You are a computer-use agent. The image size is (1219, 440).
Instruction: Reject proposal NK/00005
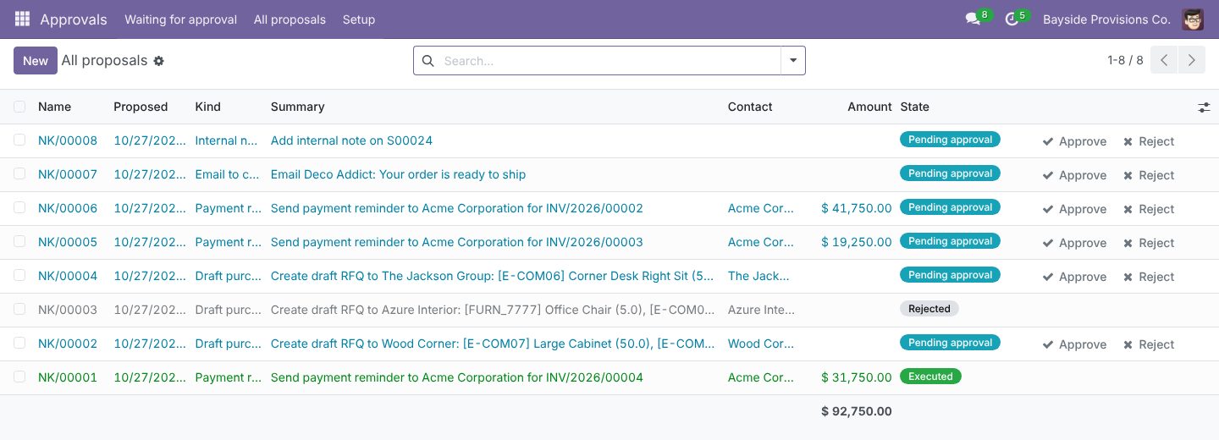[x=1149, y=243]
